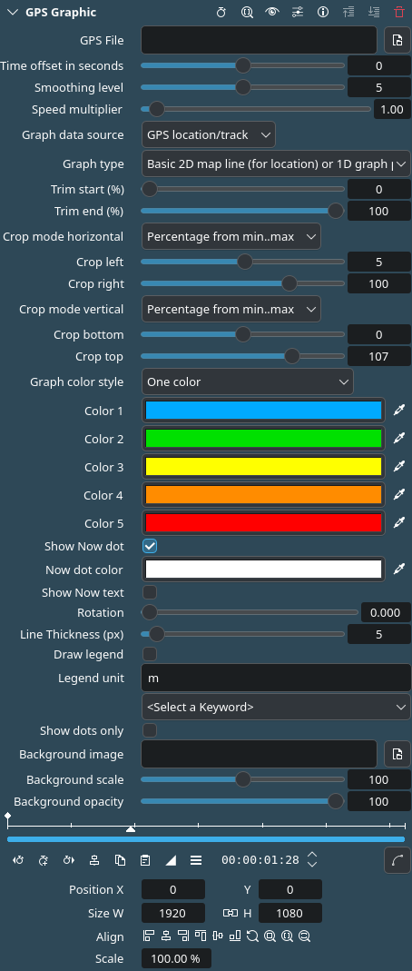The height and width of the screenshot is (971, 412).
Task: Click the Position X value field
Action: [173, 890]
